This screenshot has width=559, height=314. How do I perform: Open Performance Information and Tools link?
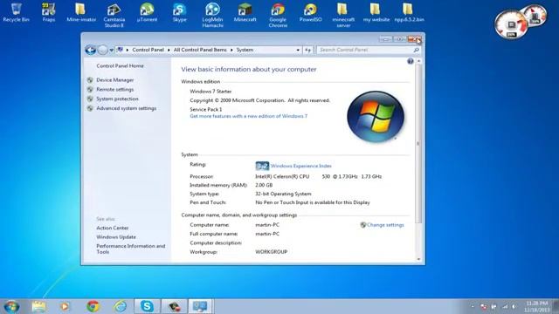click(130, 249)
